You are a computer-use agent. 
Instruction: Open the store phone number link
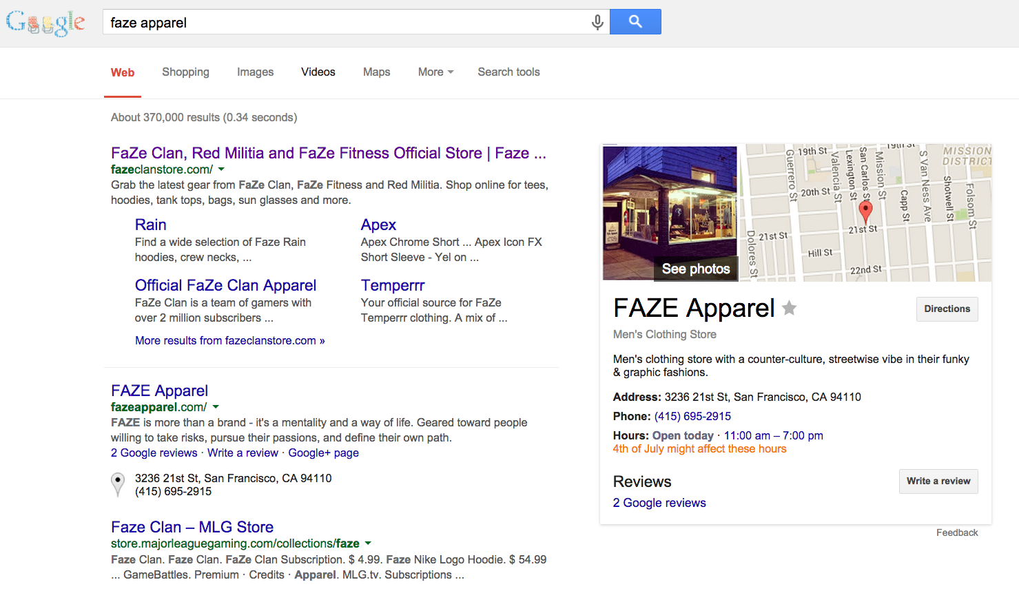click(692, 416)
